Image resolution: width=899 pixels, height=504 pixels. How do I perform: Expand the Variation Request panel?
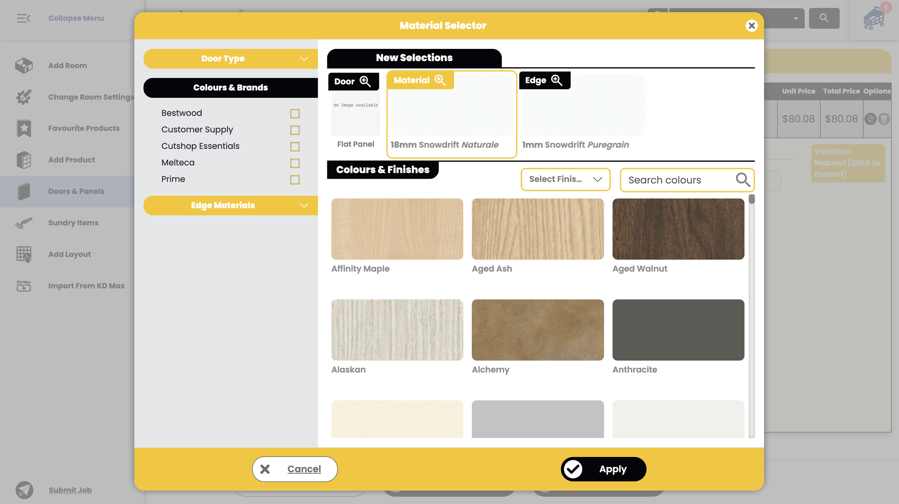tap(848, 163)
